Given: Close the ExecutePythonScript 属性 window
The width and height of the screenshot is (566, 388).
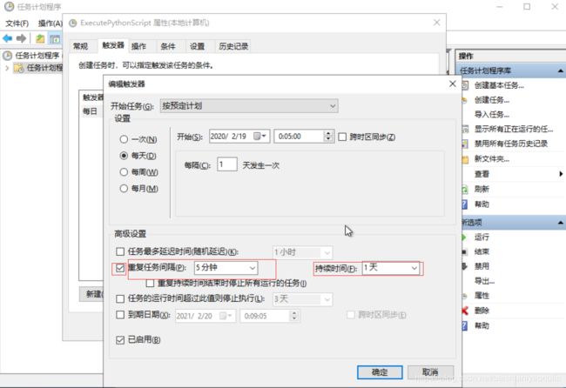Looking at the screenshot, I should (437, 23).
